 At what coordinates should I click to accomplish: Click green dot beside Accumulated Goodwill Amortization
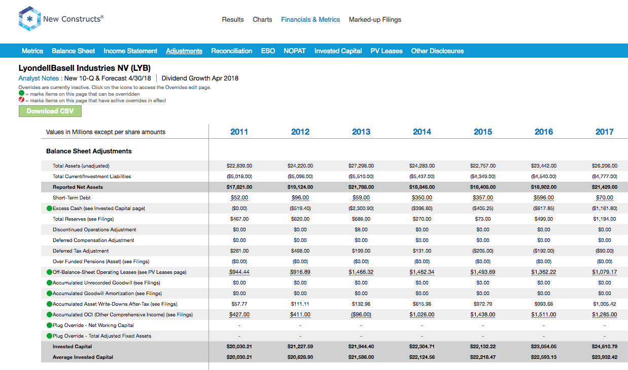tap(49, 294)
